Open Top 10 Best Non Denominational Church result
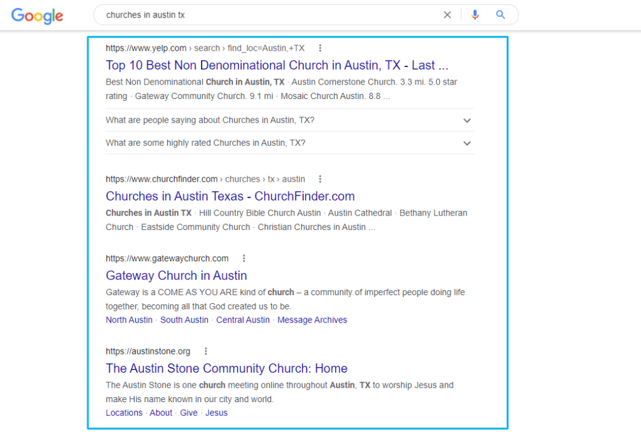The height and width of the screenshot is (436, 641). click(277, 65)
